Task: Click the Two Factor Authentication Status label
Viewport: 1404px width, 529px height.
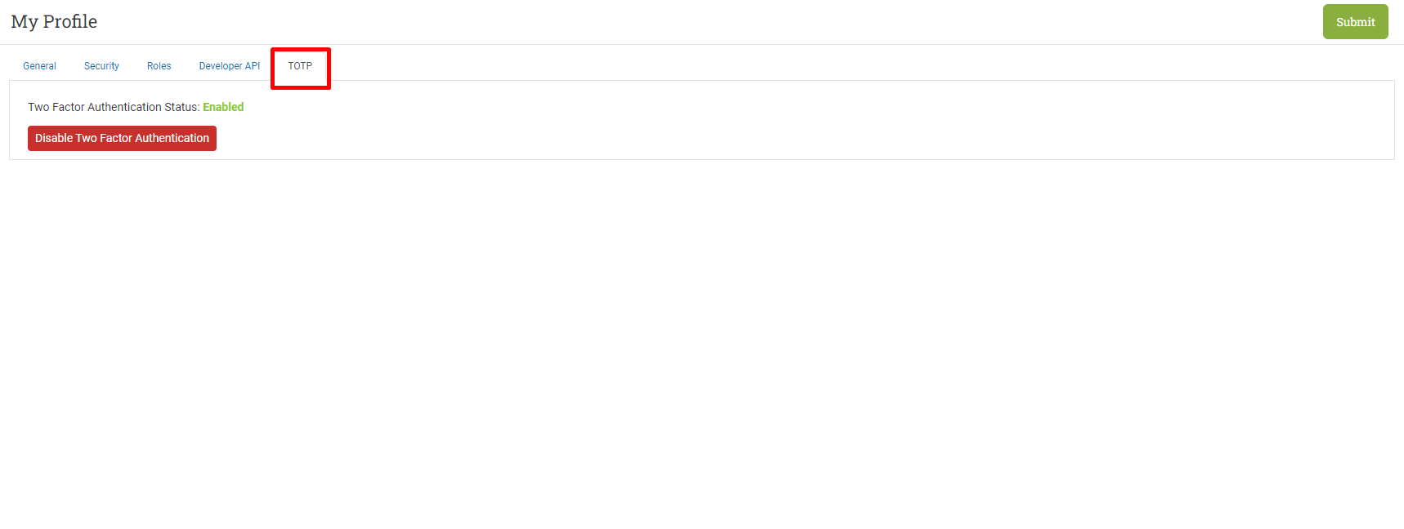Action: [114, 107]
